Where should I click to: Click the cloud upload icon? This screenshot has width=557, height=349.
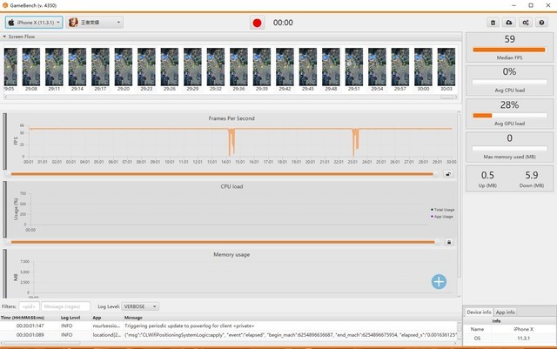509,22
